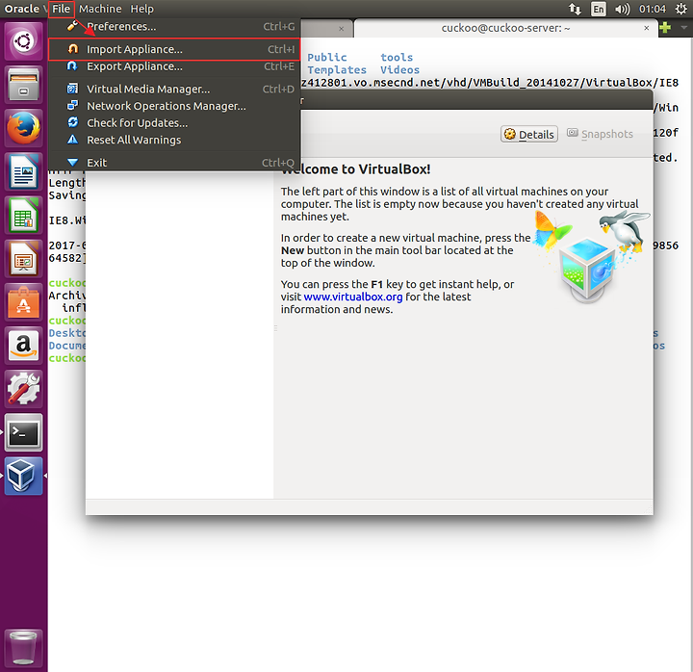
Task: Launch LibreOffice Writer from launcher
Action: 23,171
